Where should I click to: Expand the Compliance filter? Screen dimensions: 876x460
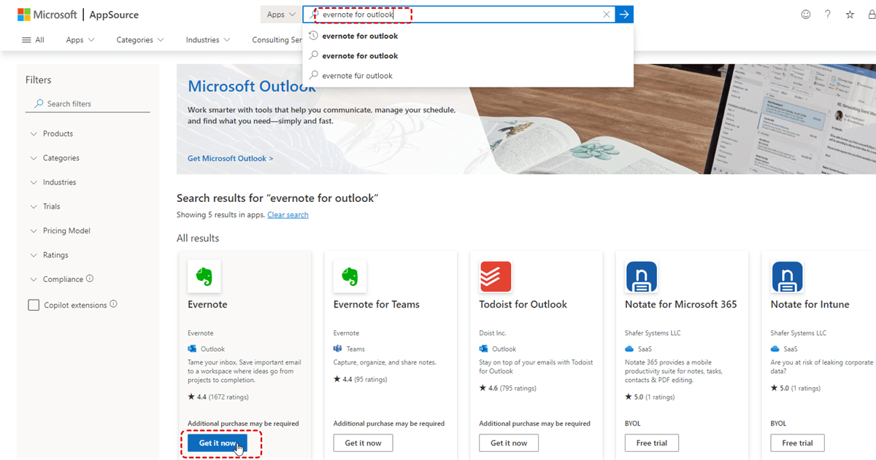click(57, 279)
